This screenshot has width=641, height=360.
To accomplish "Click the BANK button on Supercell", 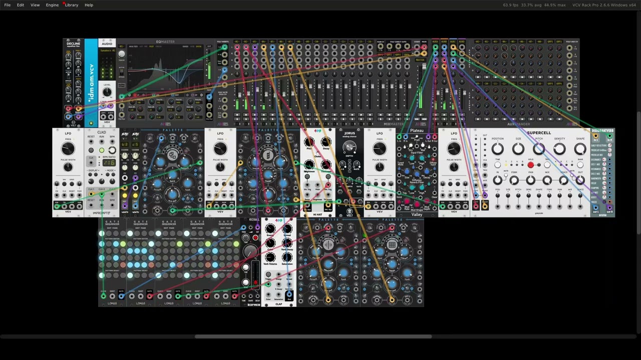I will pyautogui.click(x=580, y=165).
